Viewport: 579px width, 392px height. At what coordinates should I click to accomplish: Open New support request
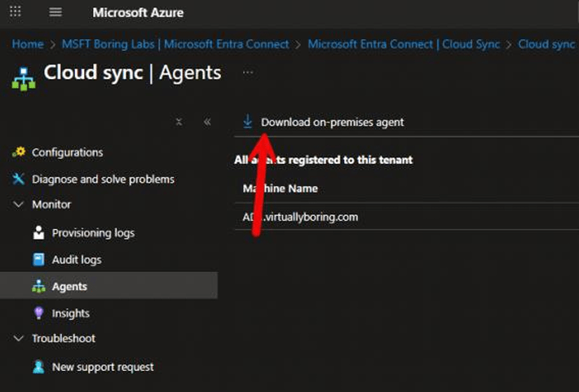[x=103, y=368]
